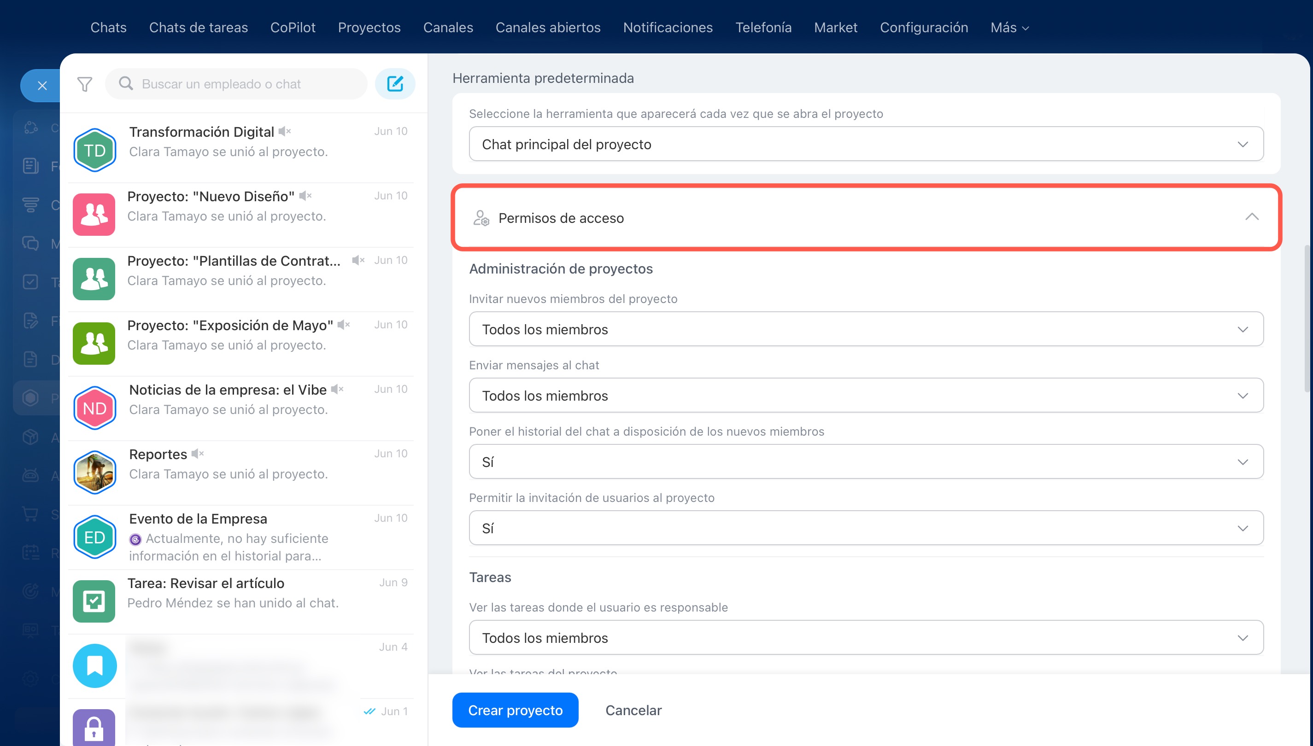Open the Noticias de la empresa: el Vibe title
Image resolution: width=1313 pixels, height=746 pixels.
228,390
